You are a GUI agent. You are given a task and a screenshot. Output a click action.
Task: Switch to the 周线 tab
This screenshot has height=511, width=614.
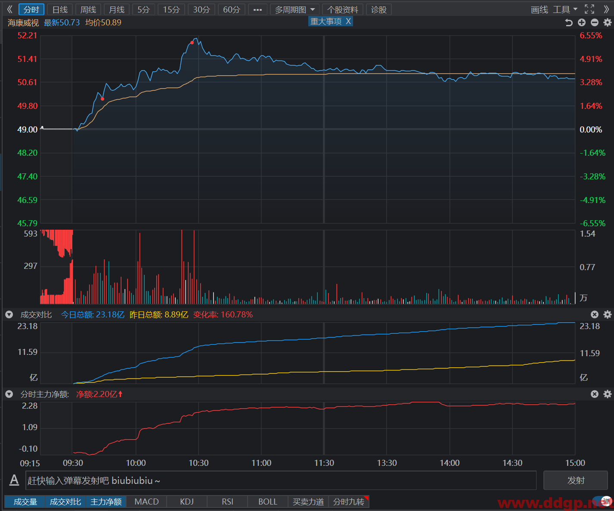pos(88,9)
